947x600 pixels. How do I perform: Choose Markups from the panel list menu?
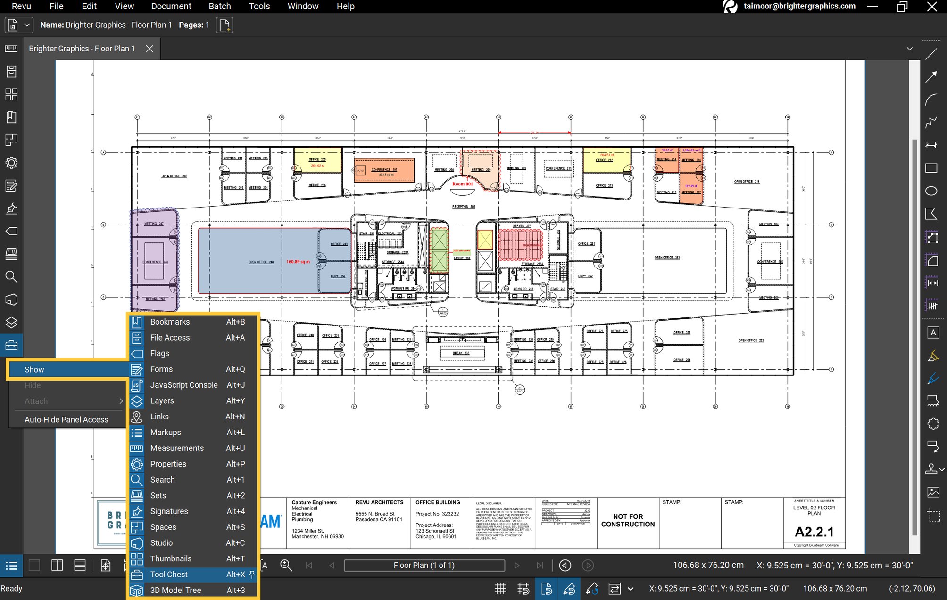[x=166, y=432]
